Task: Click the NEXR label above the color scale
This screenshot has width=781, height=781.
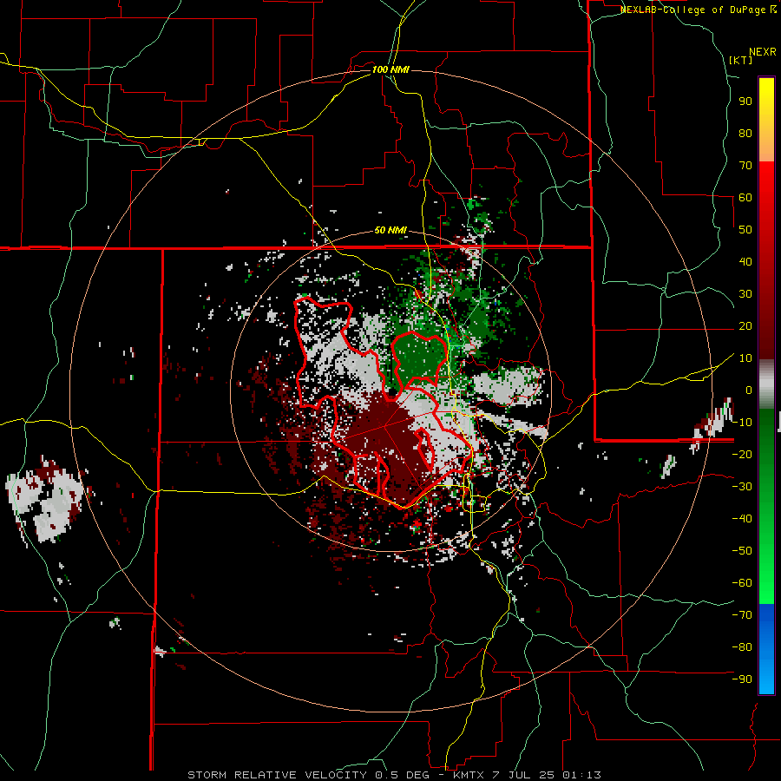Action: point(763,52)
